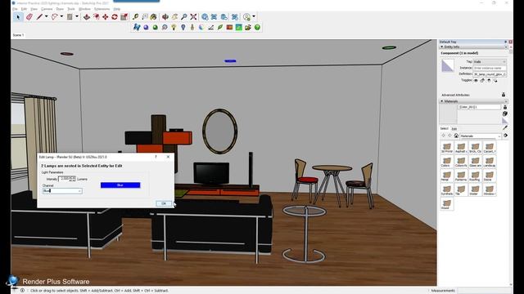The height and width of the screenshot is (294, 524).
Task: Open the Edit menu
Action: pyautogui.click(x=24, y=9)
